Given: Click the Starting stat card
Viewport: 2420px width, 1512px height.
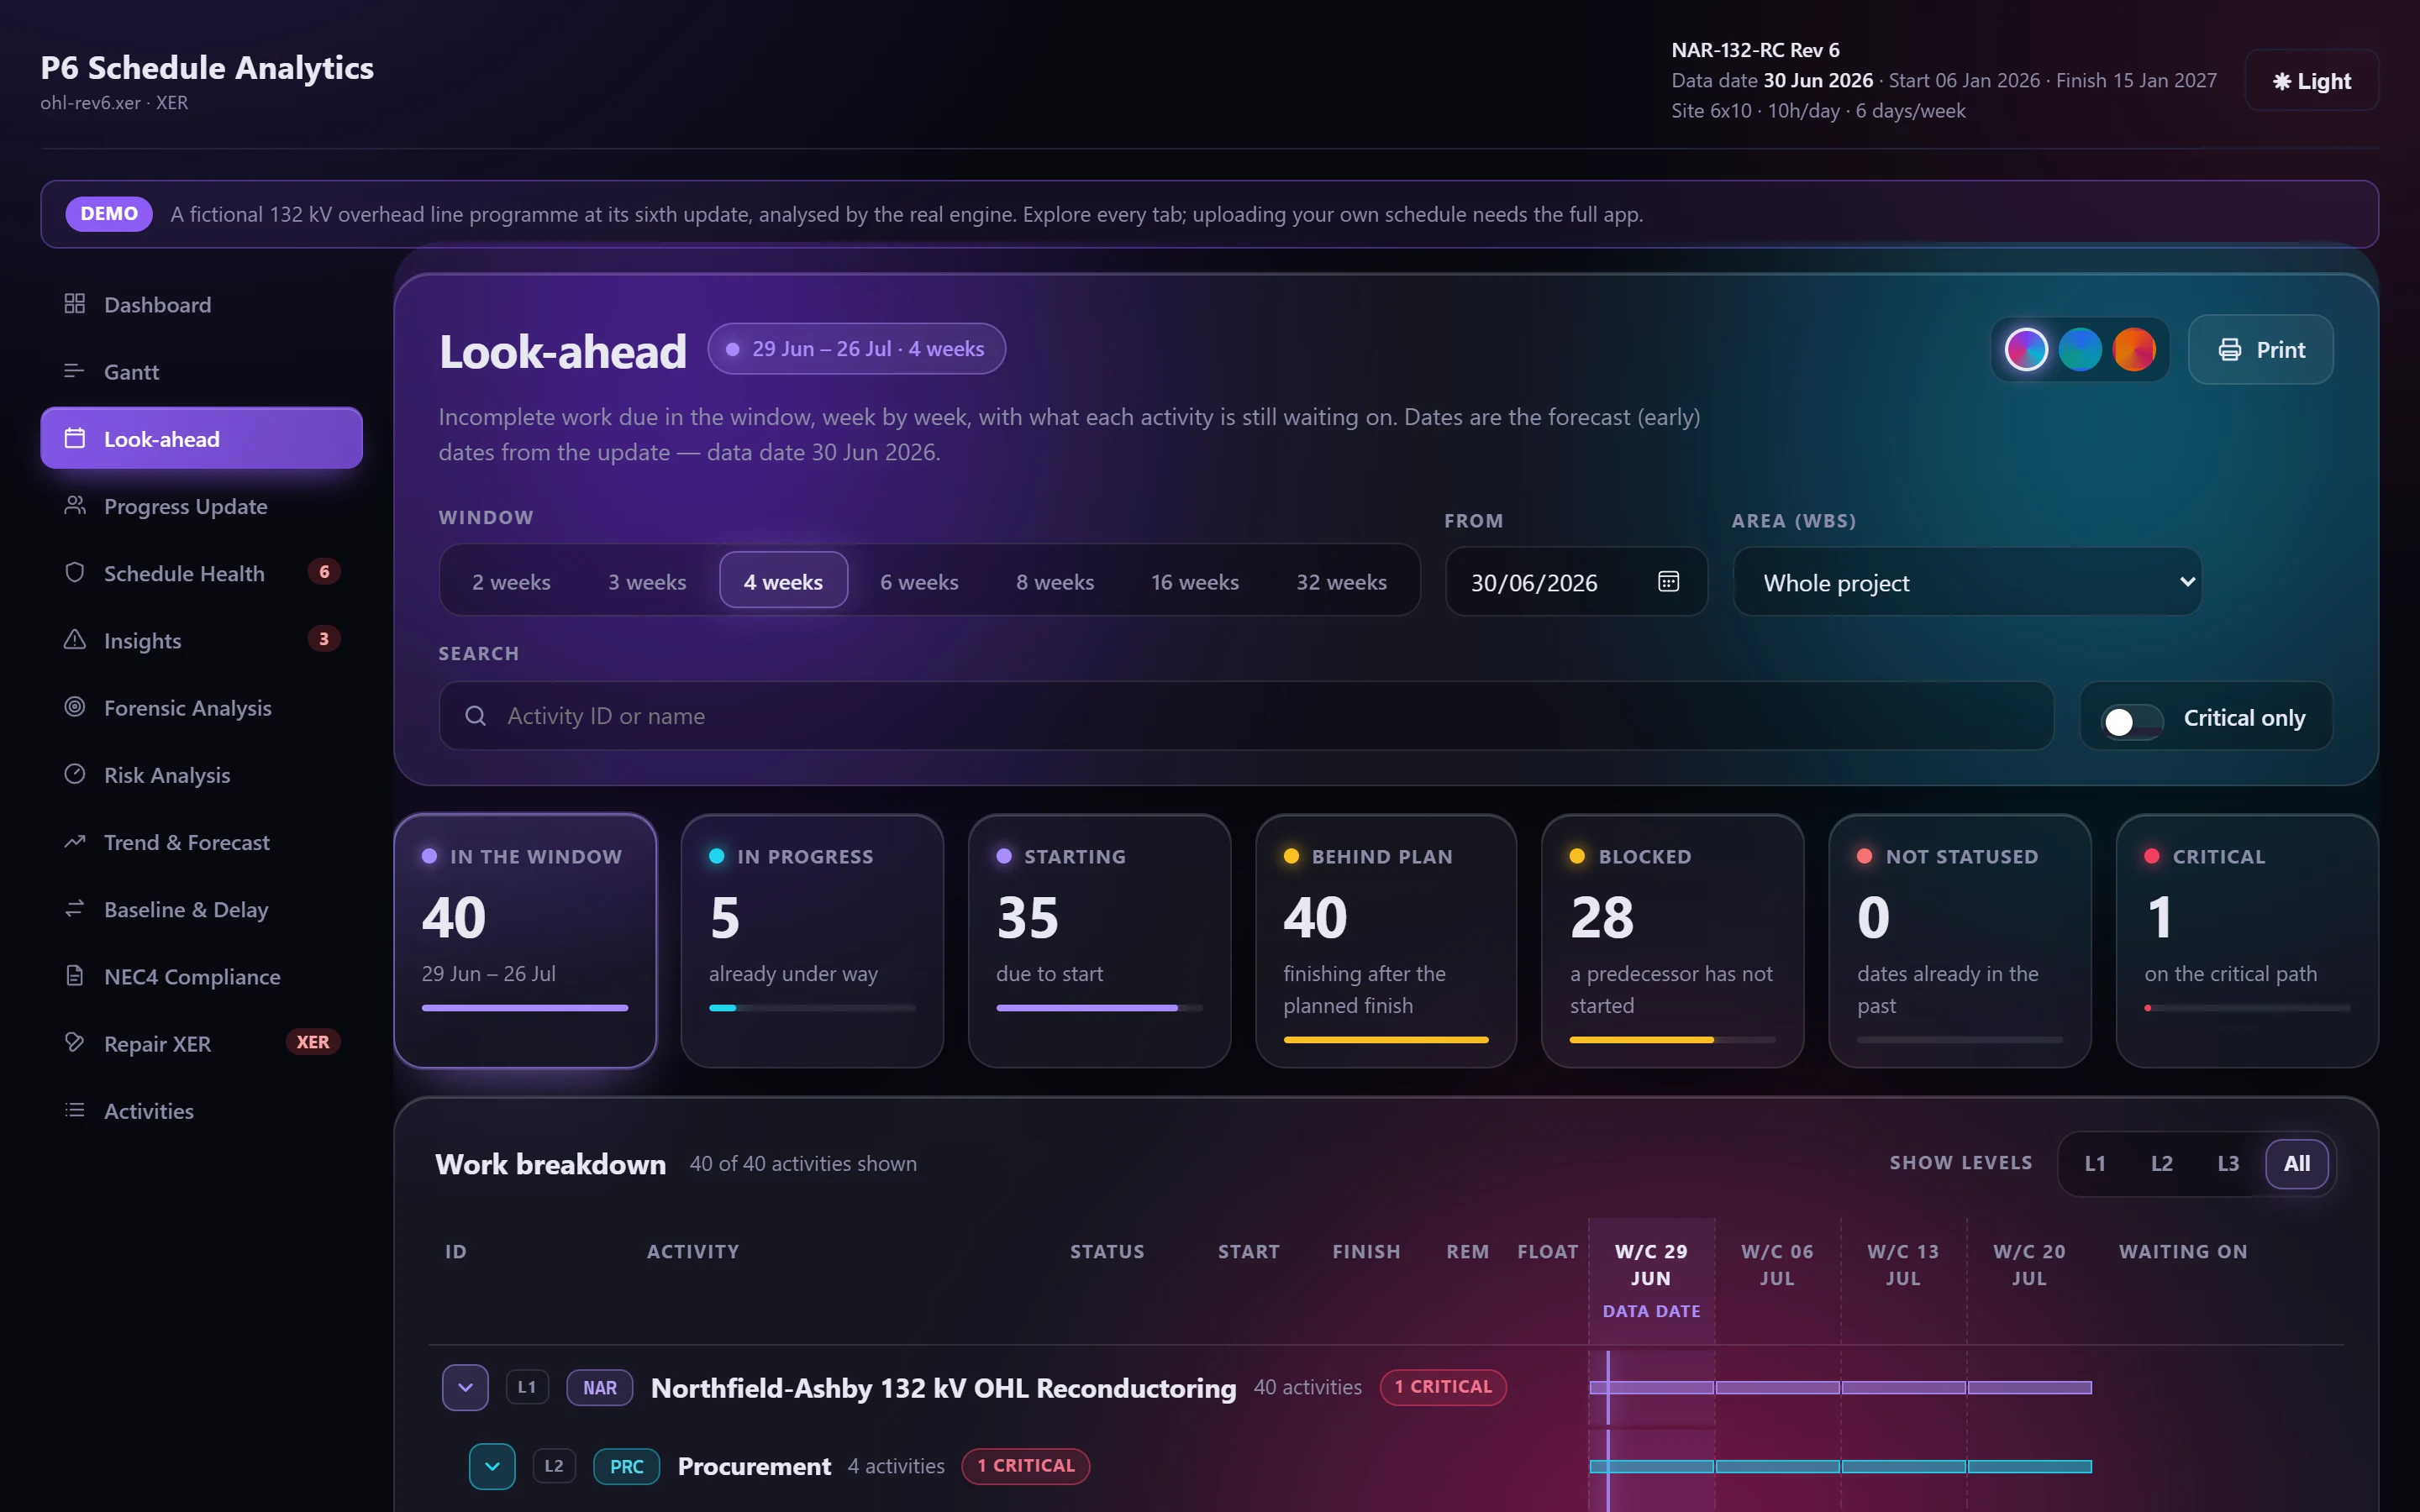Looking at the screenshot, I should pos(1099,940).
